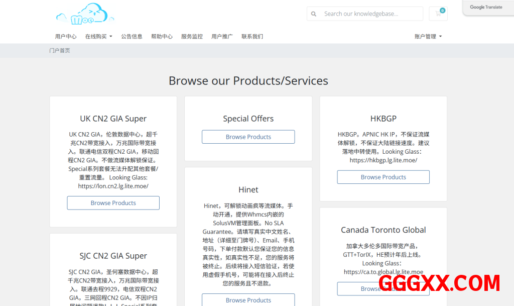Browse Products under HKBGP
The height and width of the screenshot is (306, 514).
click(x=383, y=177)
